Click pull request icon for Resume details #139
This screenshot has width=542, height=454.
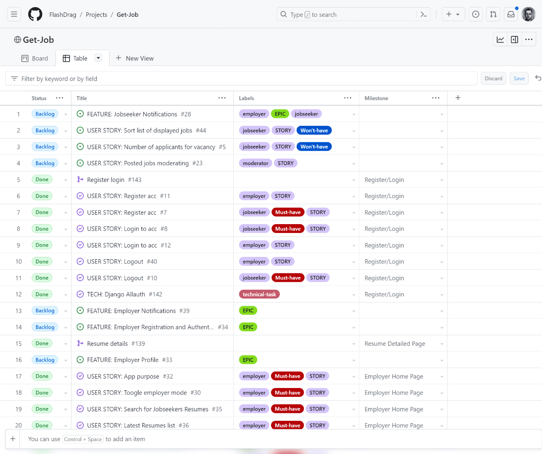80,343
